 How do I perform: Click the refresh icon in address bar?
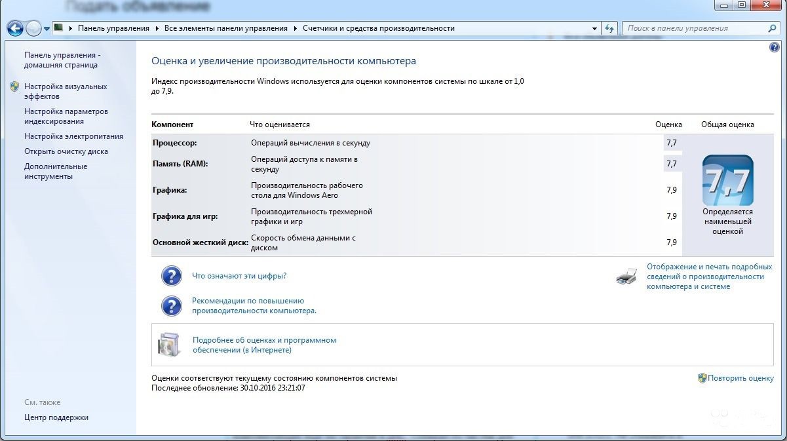coord(610,28)
